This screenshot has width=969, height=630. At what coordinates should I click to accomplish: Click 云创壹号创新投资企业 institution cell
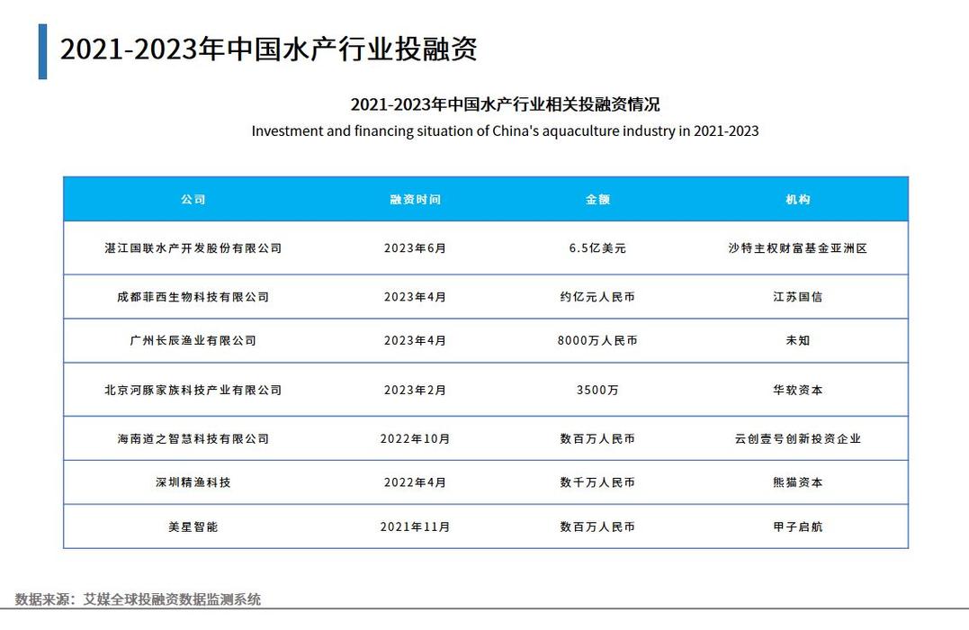click(x=799, y=438)
